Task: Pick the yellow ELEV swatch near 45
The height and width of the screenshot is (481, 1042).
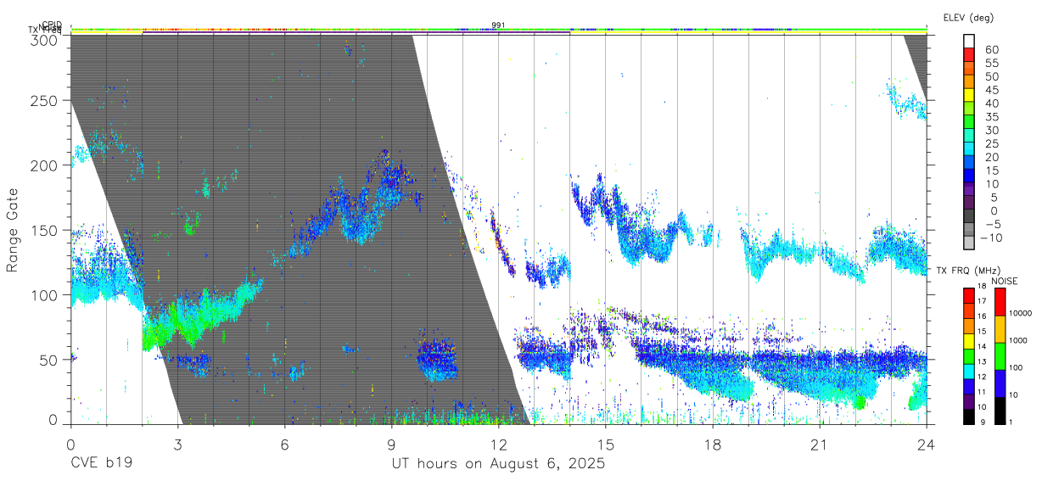Action: (x=969, y=95)
